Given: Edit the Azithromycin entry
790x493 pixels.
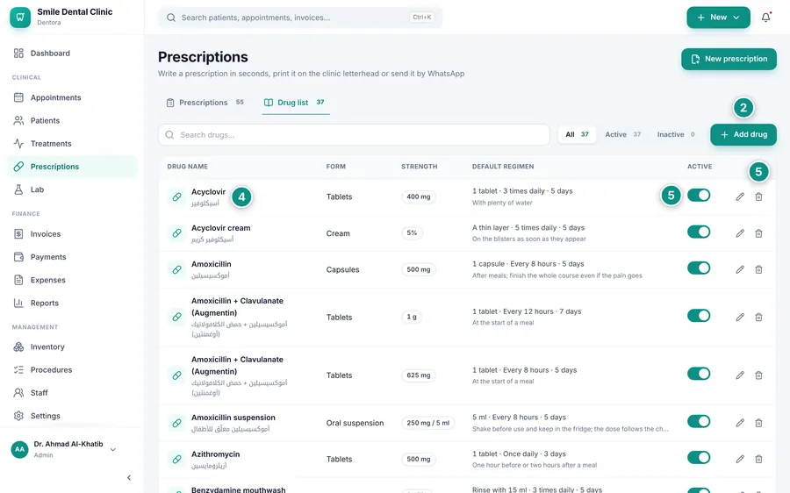Looking at the screenshot, I should (740, 460).
